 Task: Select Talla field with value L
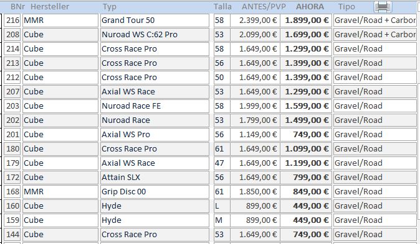tap(222, 206)
